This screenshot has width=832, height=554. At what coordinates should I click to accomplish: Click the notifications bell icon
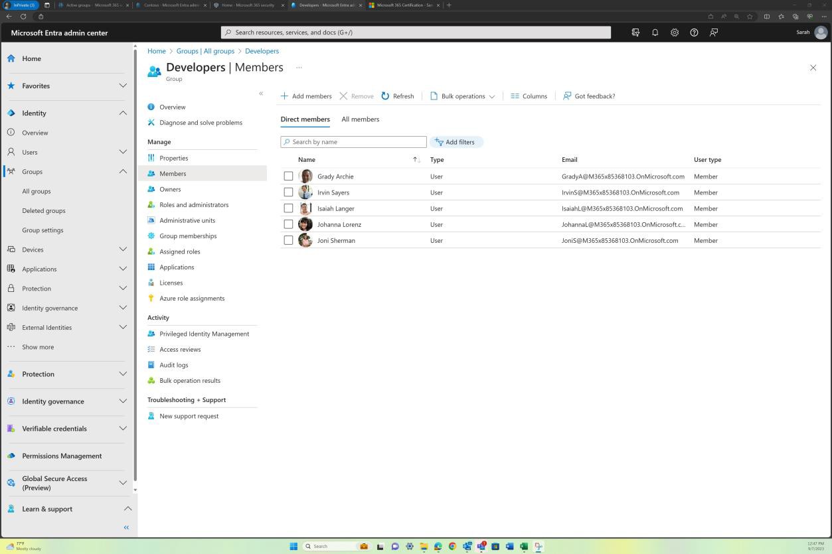(x=655, y=32)
